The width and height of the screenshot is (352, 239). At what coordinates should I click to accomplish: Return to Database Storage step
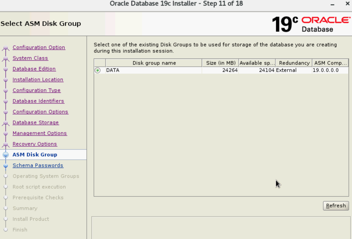[x=36, y=122]
